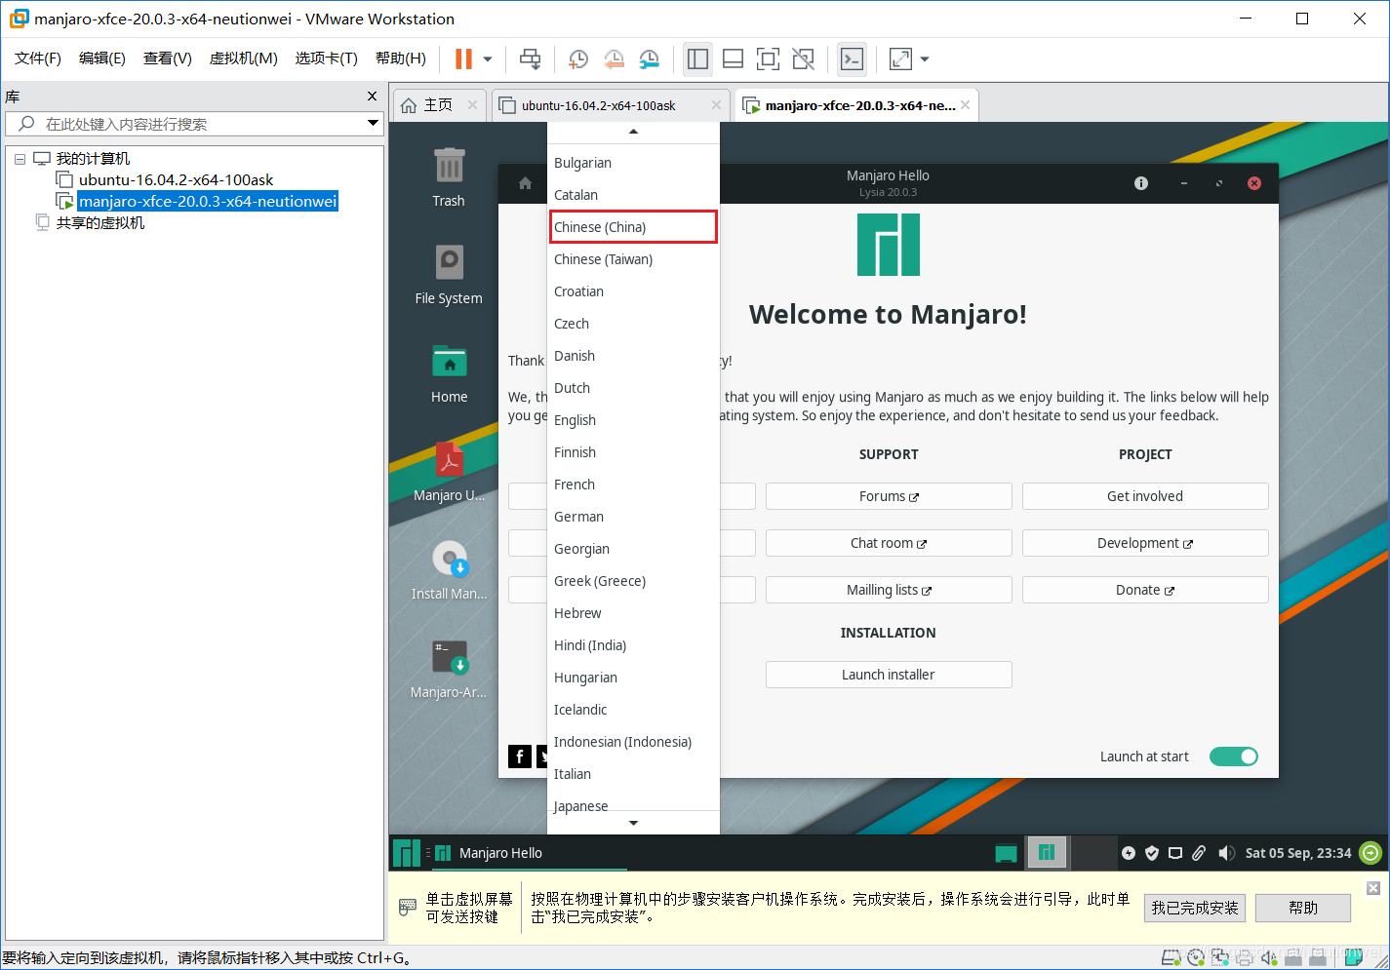Click the Manjaro Hello taskbar window button
This screenshot has height=970, width=1390.
coord(530,853)
